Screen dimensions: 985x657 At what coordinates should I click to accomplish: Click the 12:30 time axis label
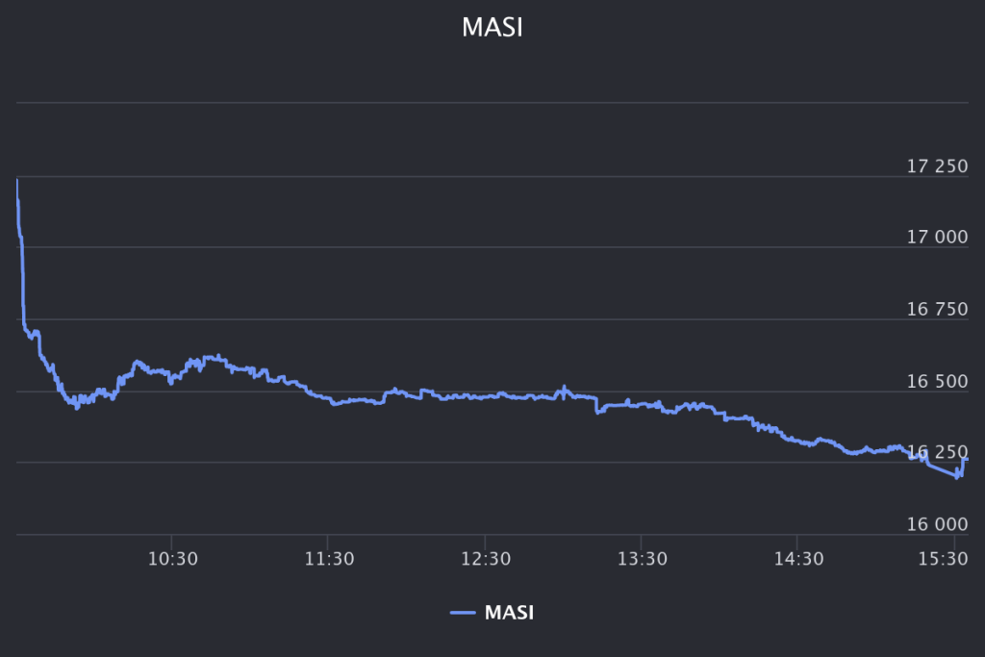[485, 559]
